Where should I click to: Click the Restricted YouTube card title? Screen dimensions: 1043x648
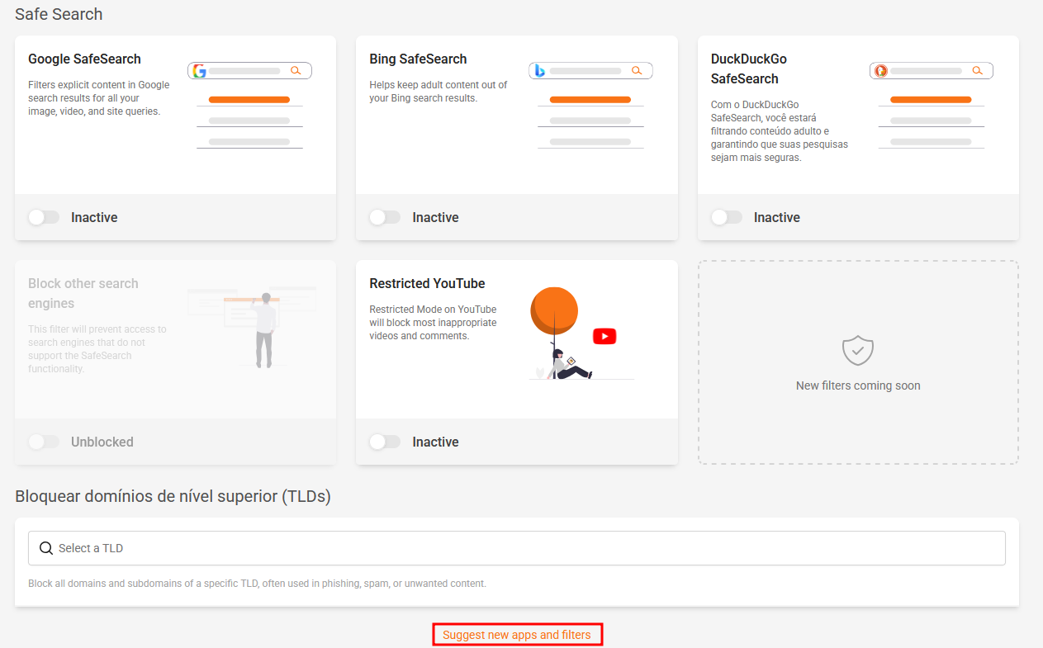[427, 283]
